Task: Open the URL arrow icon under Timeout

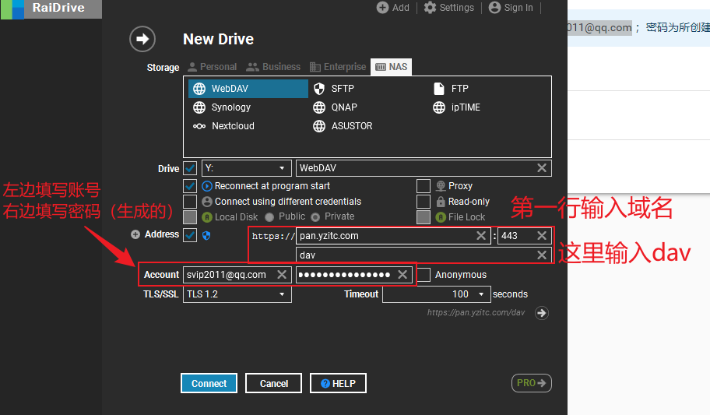Action: tap(542, 313)
